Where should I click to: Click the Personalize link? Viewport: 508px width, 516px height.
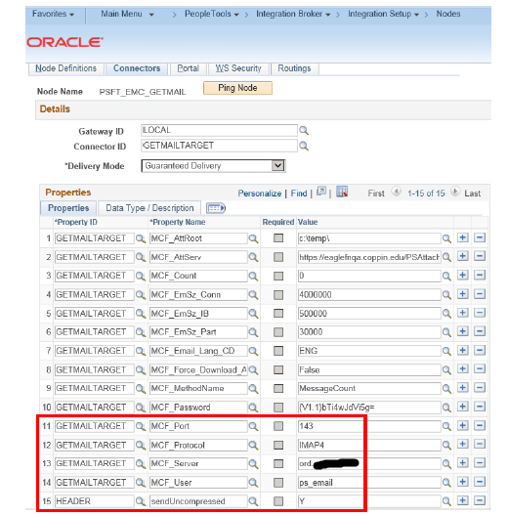(x=260, y=193)
